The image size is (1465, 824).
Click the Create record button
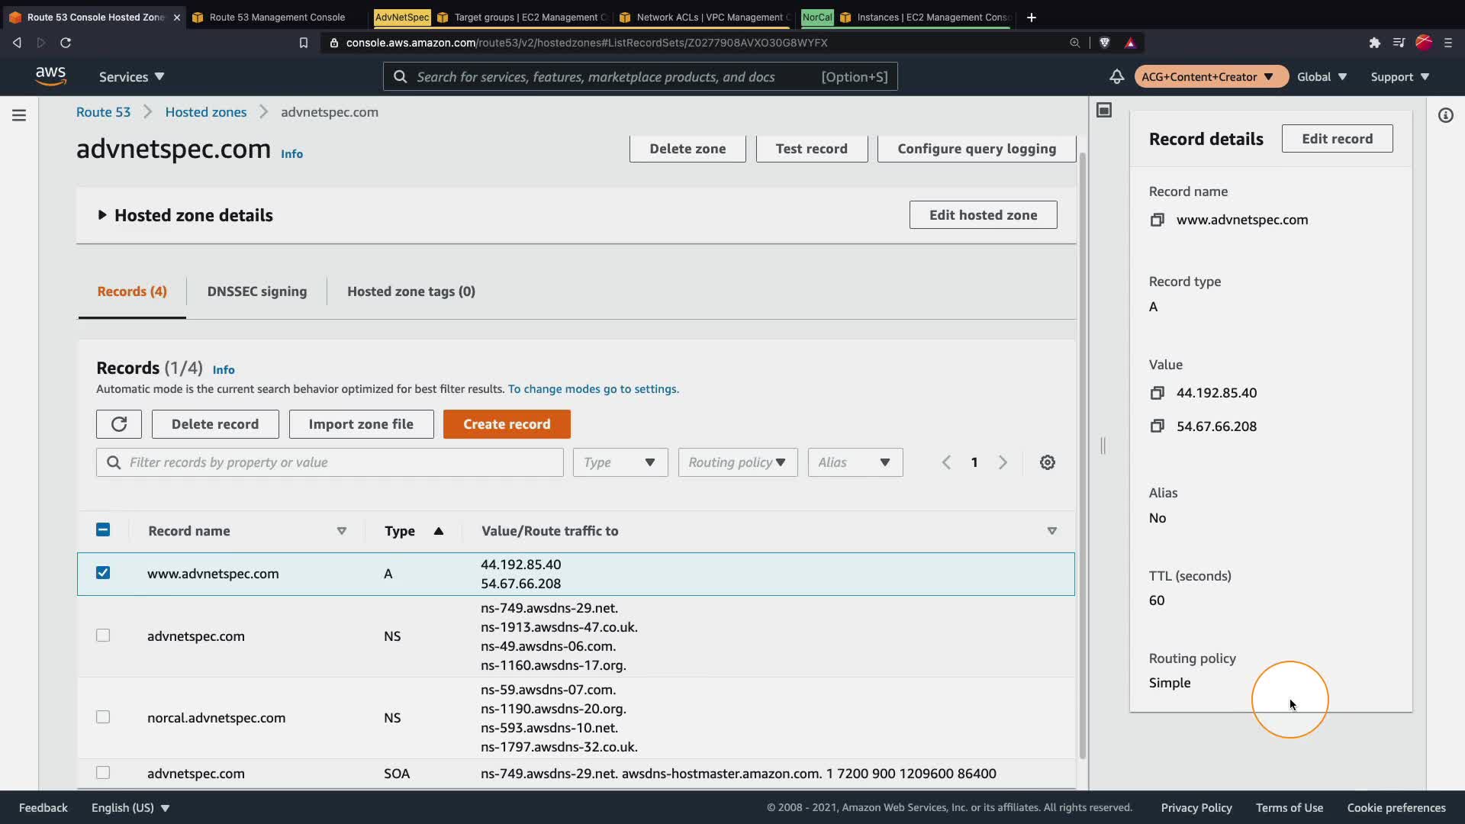(507, 424)
